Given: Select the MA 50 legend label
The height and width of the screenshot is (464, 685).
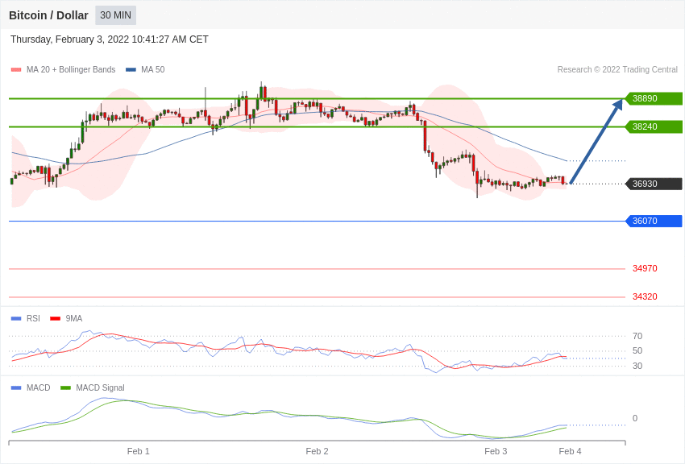Looking at the screenshot, I should 153,70.
